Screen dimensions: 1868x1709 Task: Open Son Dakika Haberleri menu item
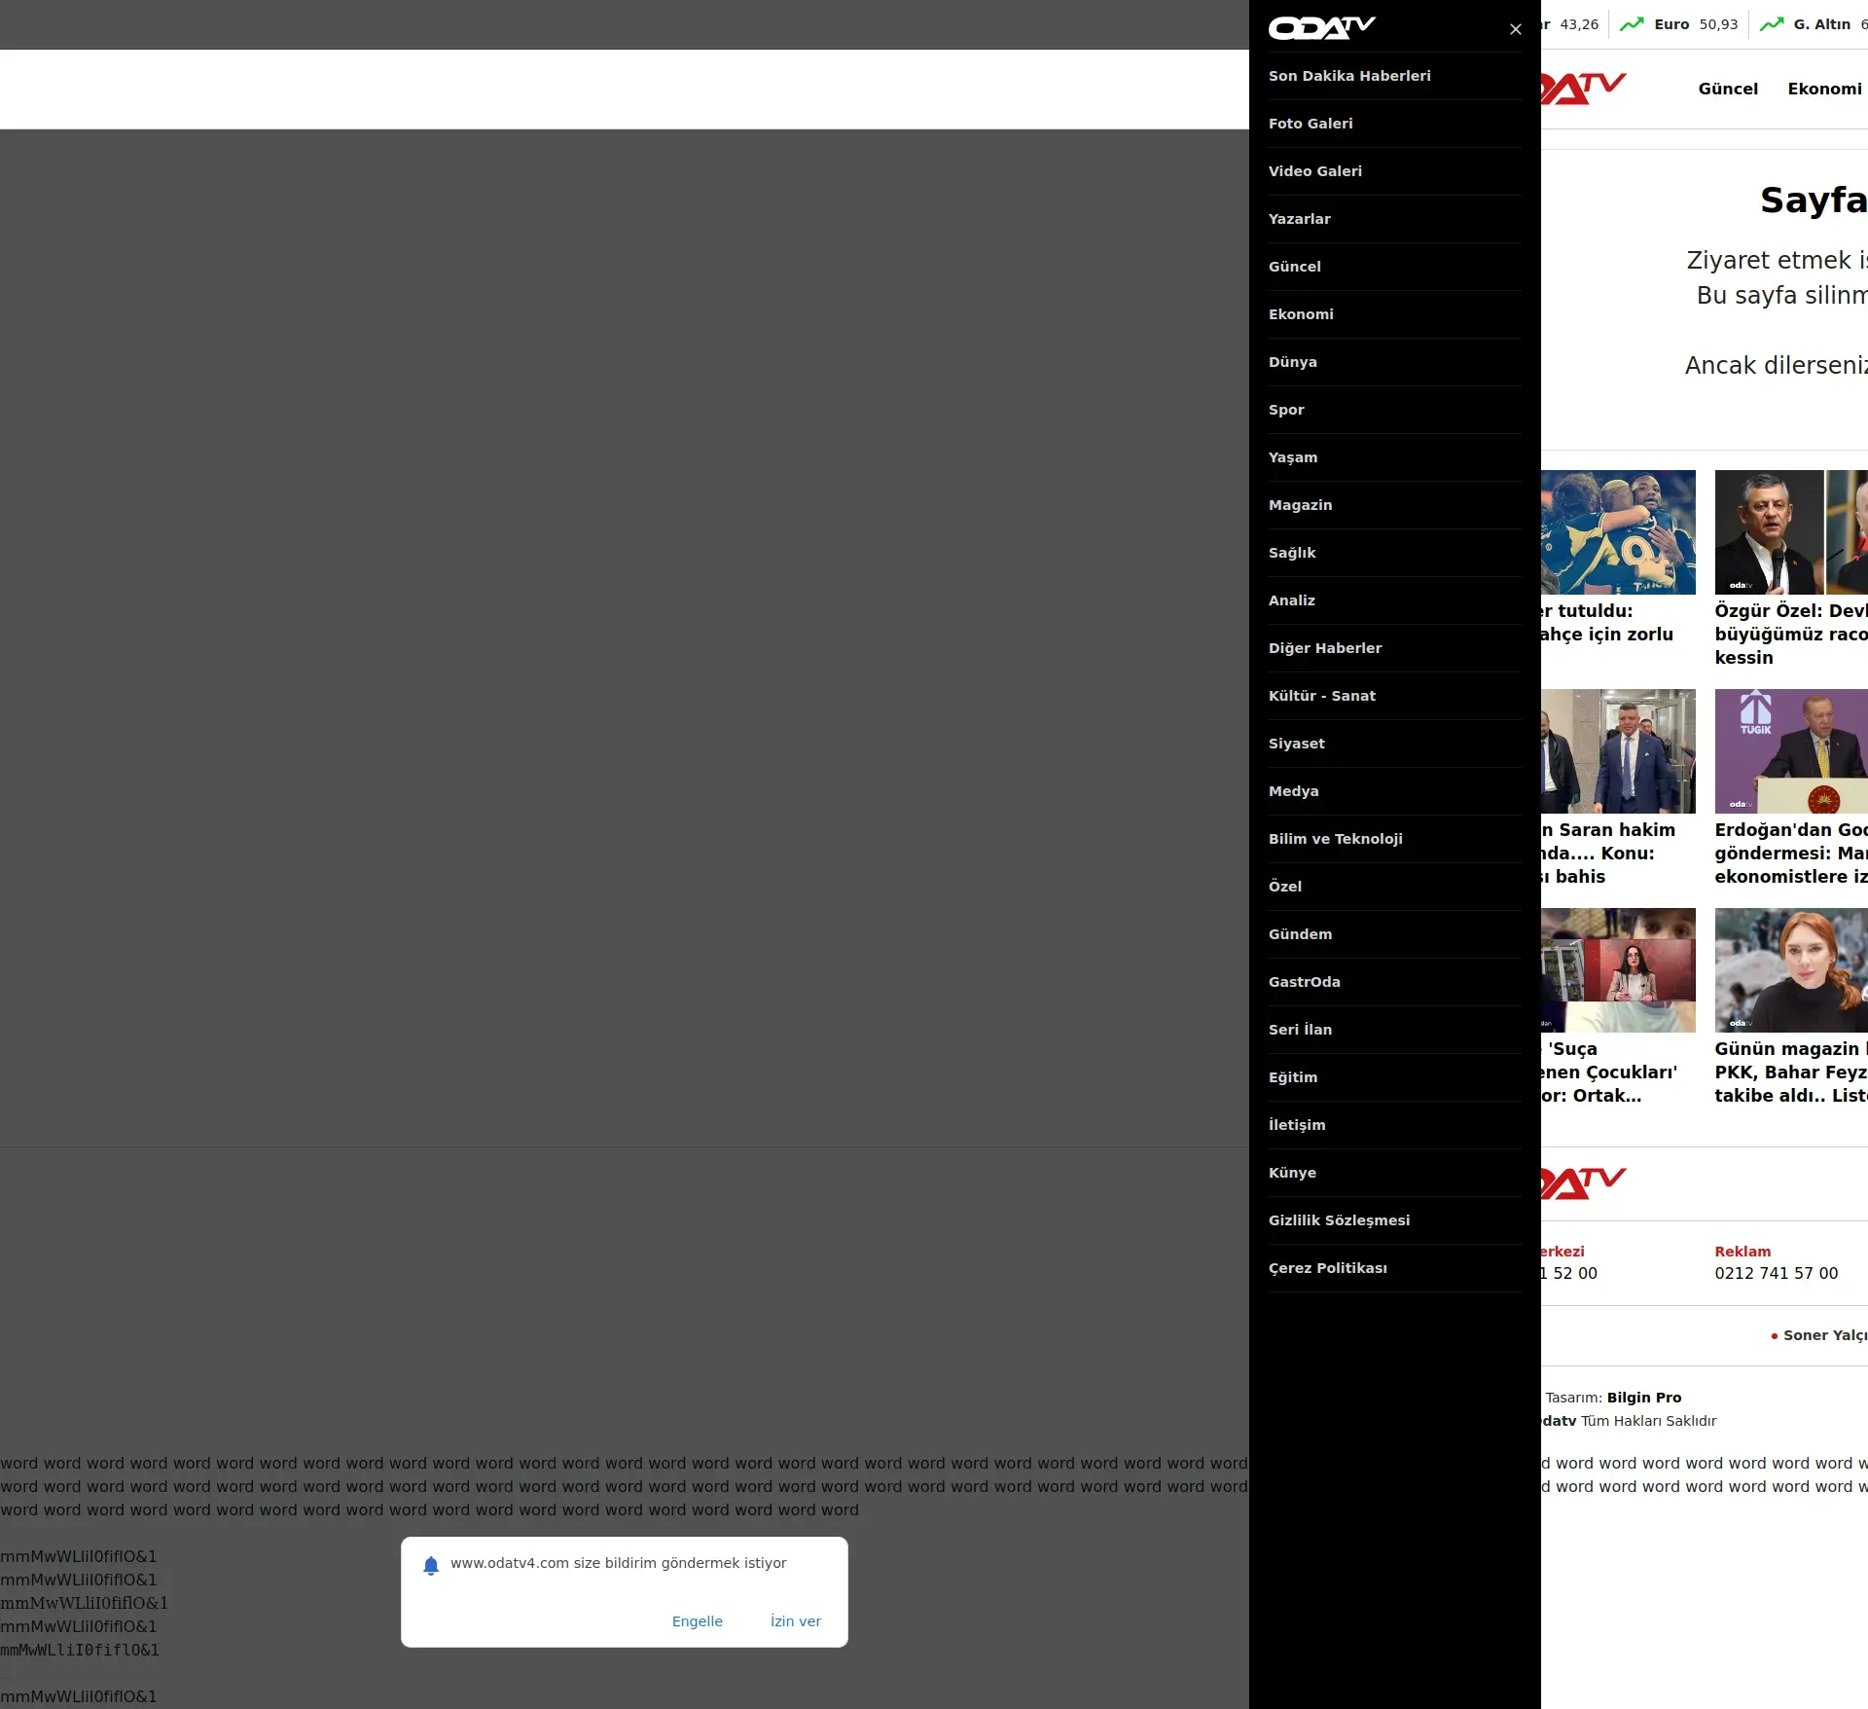1348,76
